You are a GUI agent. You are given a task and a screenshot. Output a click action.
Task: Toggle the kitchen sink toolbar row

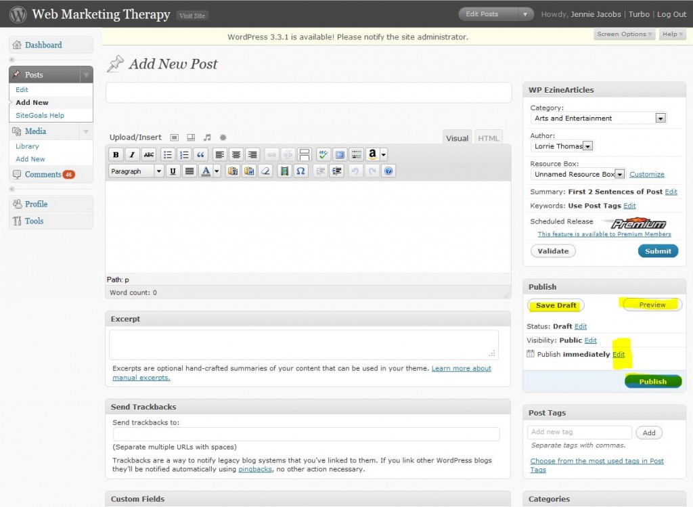[x=356, y=155]
